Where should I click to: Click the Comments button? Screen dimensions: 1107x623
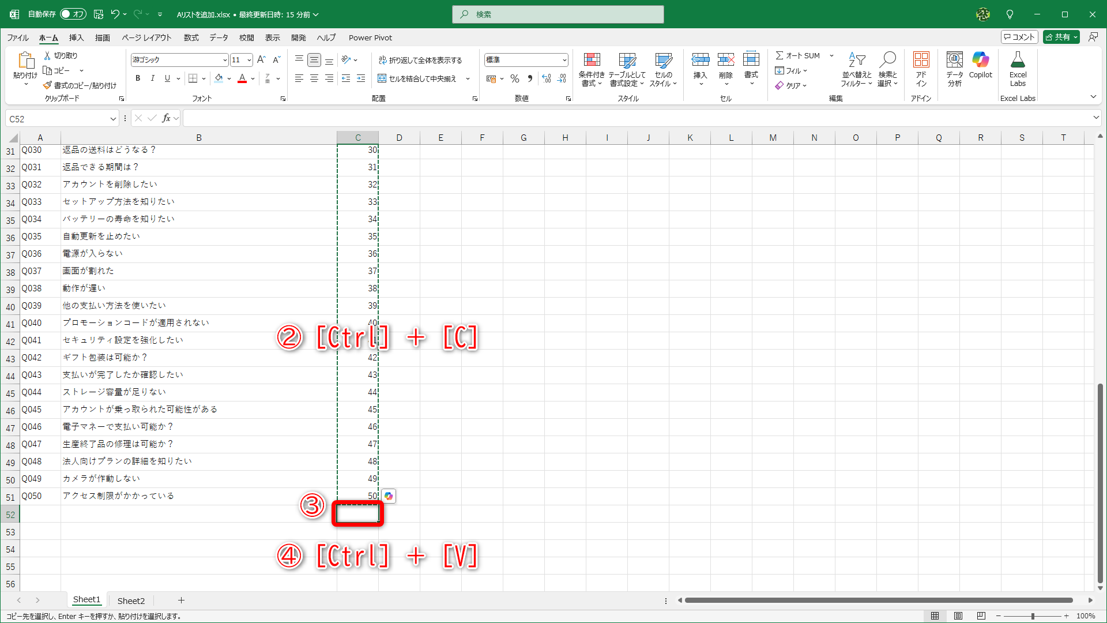[x=1019, y=37]
